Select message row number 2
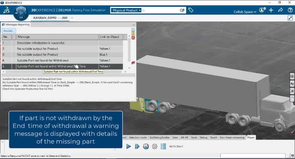This screenshot has height=159, width=295. click(62, 49)
